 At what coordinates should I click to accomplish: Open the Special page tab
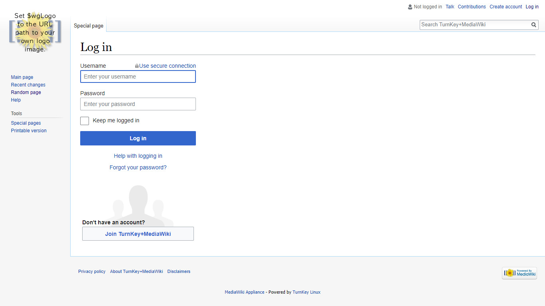click(x=89, y=26)
